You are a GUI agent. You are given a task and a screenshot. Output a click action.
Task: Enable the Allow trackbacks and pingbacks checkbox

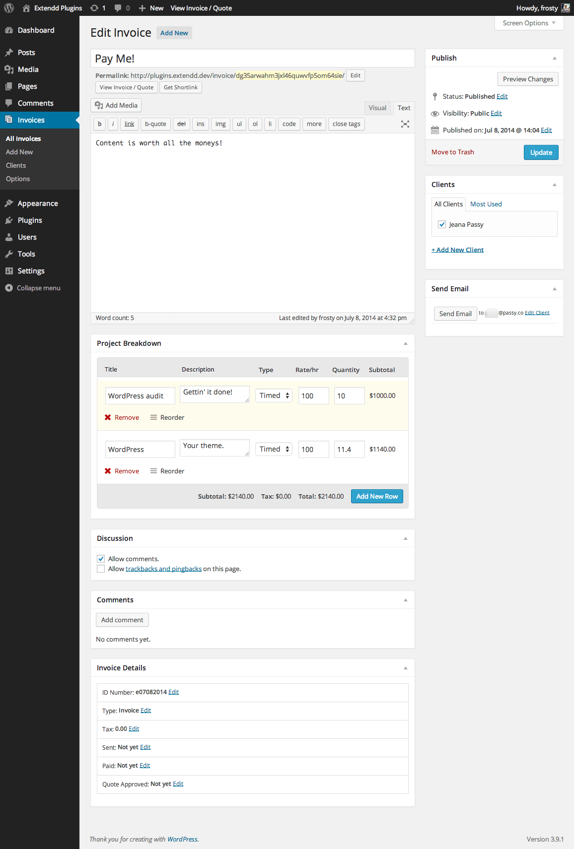point(101,569)
